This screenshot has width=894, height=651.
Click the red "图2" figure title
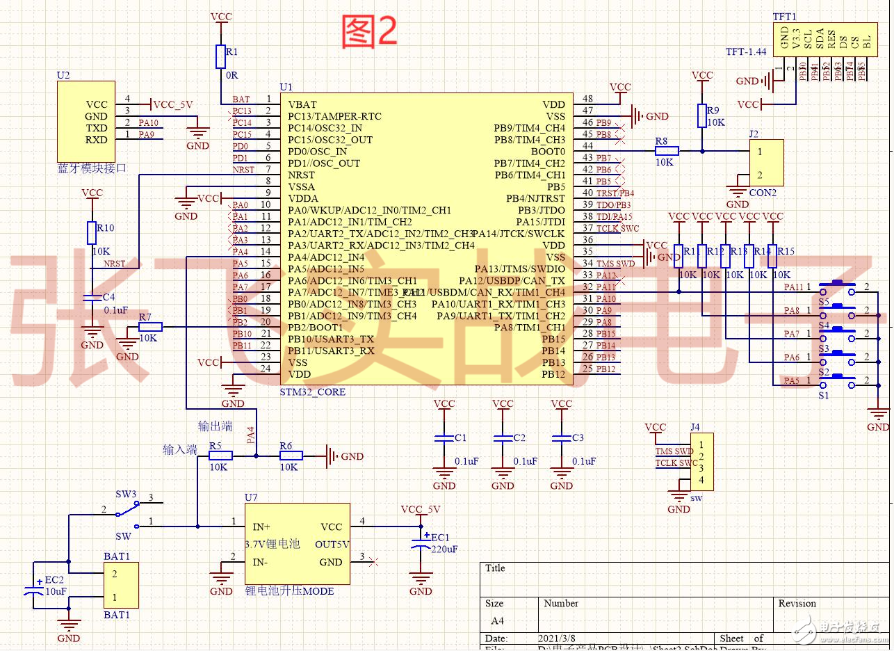370,31
